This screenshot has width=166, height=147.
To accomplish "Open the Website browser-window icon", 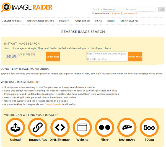I will 82,127.
